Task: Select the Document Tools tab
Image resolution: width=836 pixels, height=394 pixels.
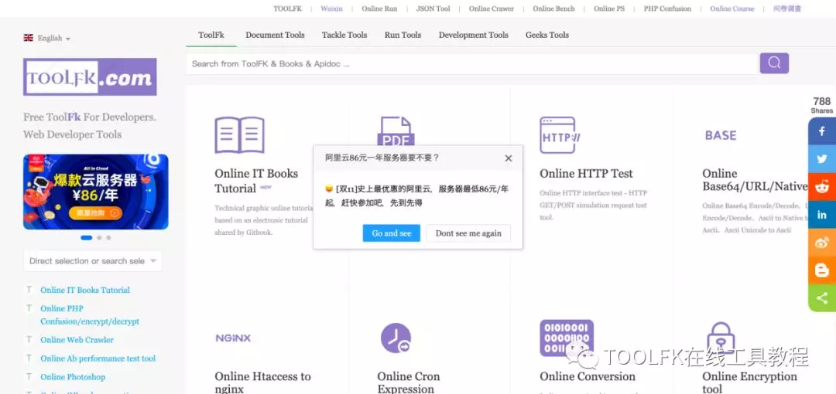Action: [275, 35]
